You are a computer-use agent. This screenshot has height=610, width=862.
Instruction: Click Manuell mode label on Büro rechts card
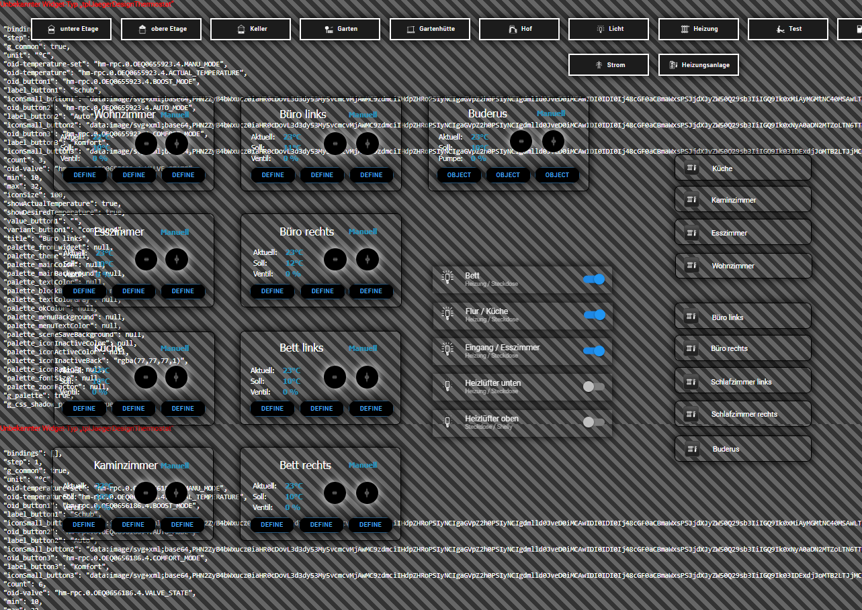(363, 232)
